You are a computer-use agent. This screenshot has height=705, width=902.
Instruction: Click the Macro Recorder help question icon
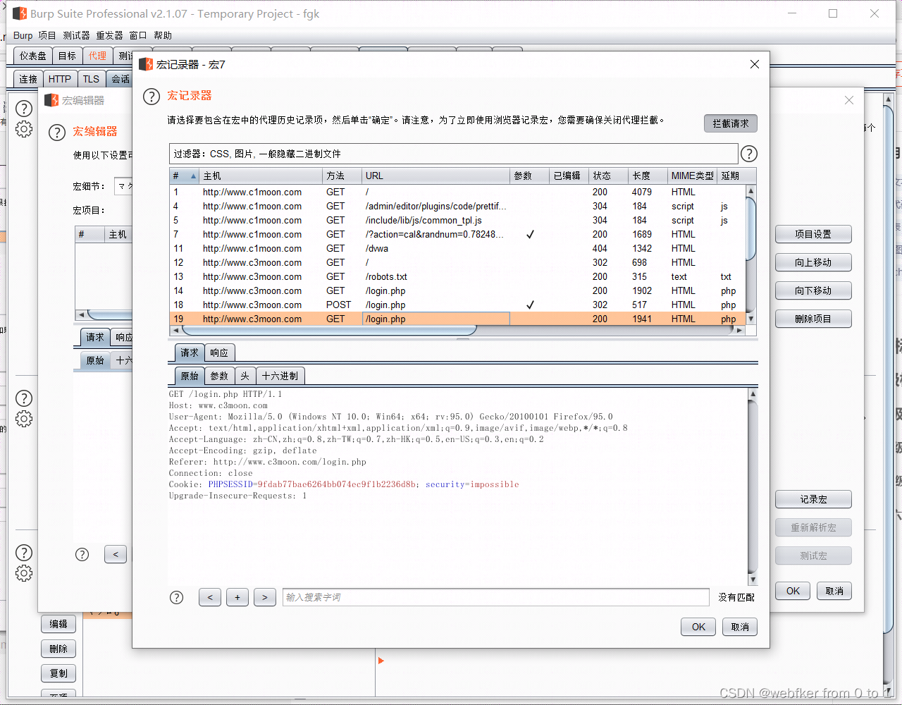152,97
